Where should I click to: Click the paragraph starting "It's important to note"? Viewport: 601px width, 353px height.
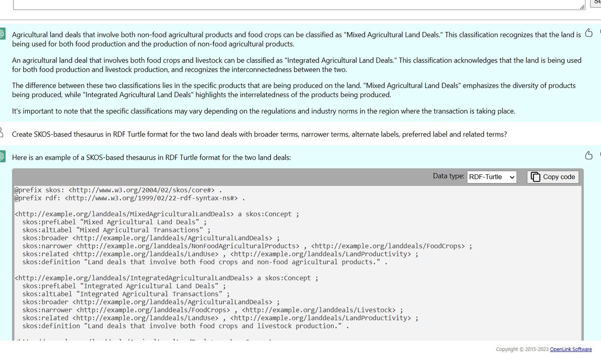click(x=263, y=111)
